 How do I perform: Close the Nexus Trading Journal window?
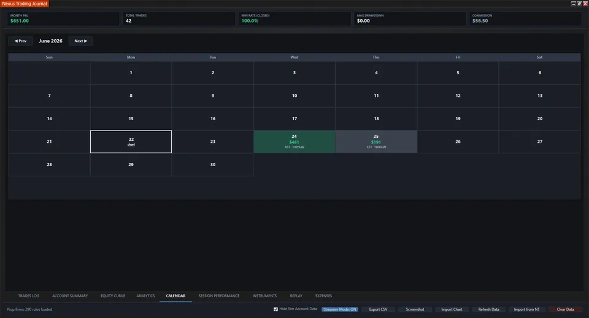pos(585,4)
